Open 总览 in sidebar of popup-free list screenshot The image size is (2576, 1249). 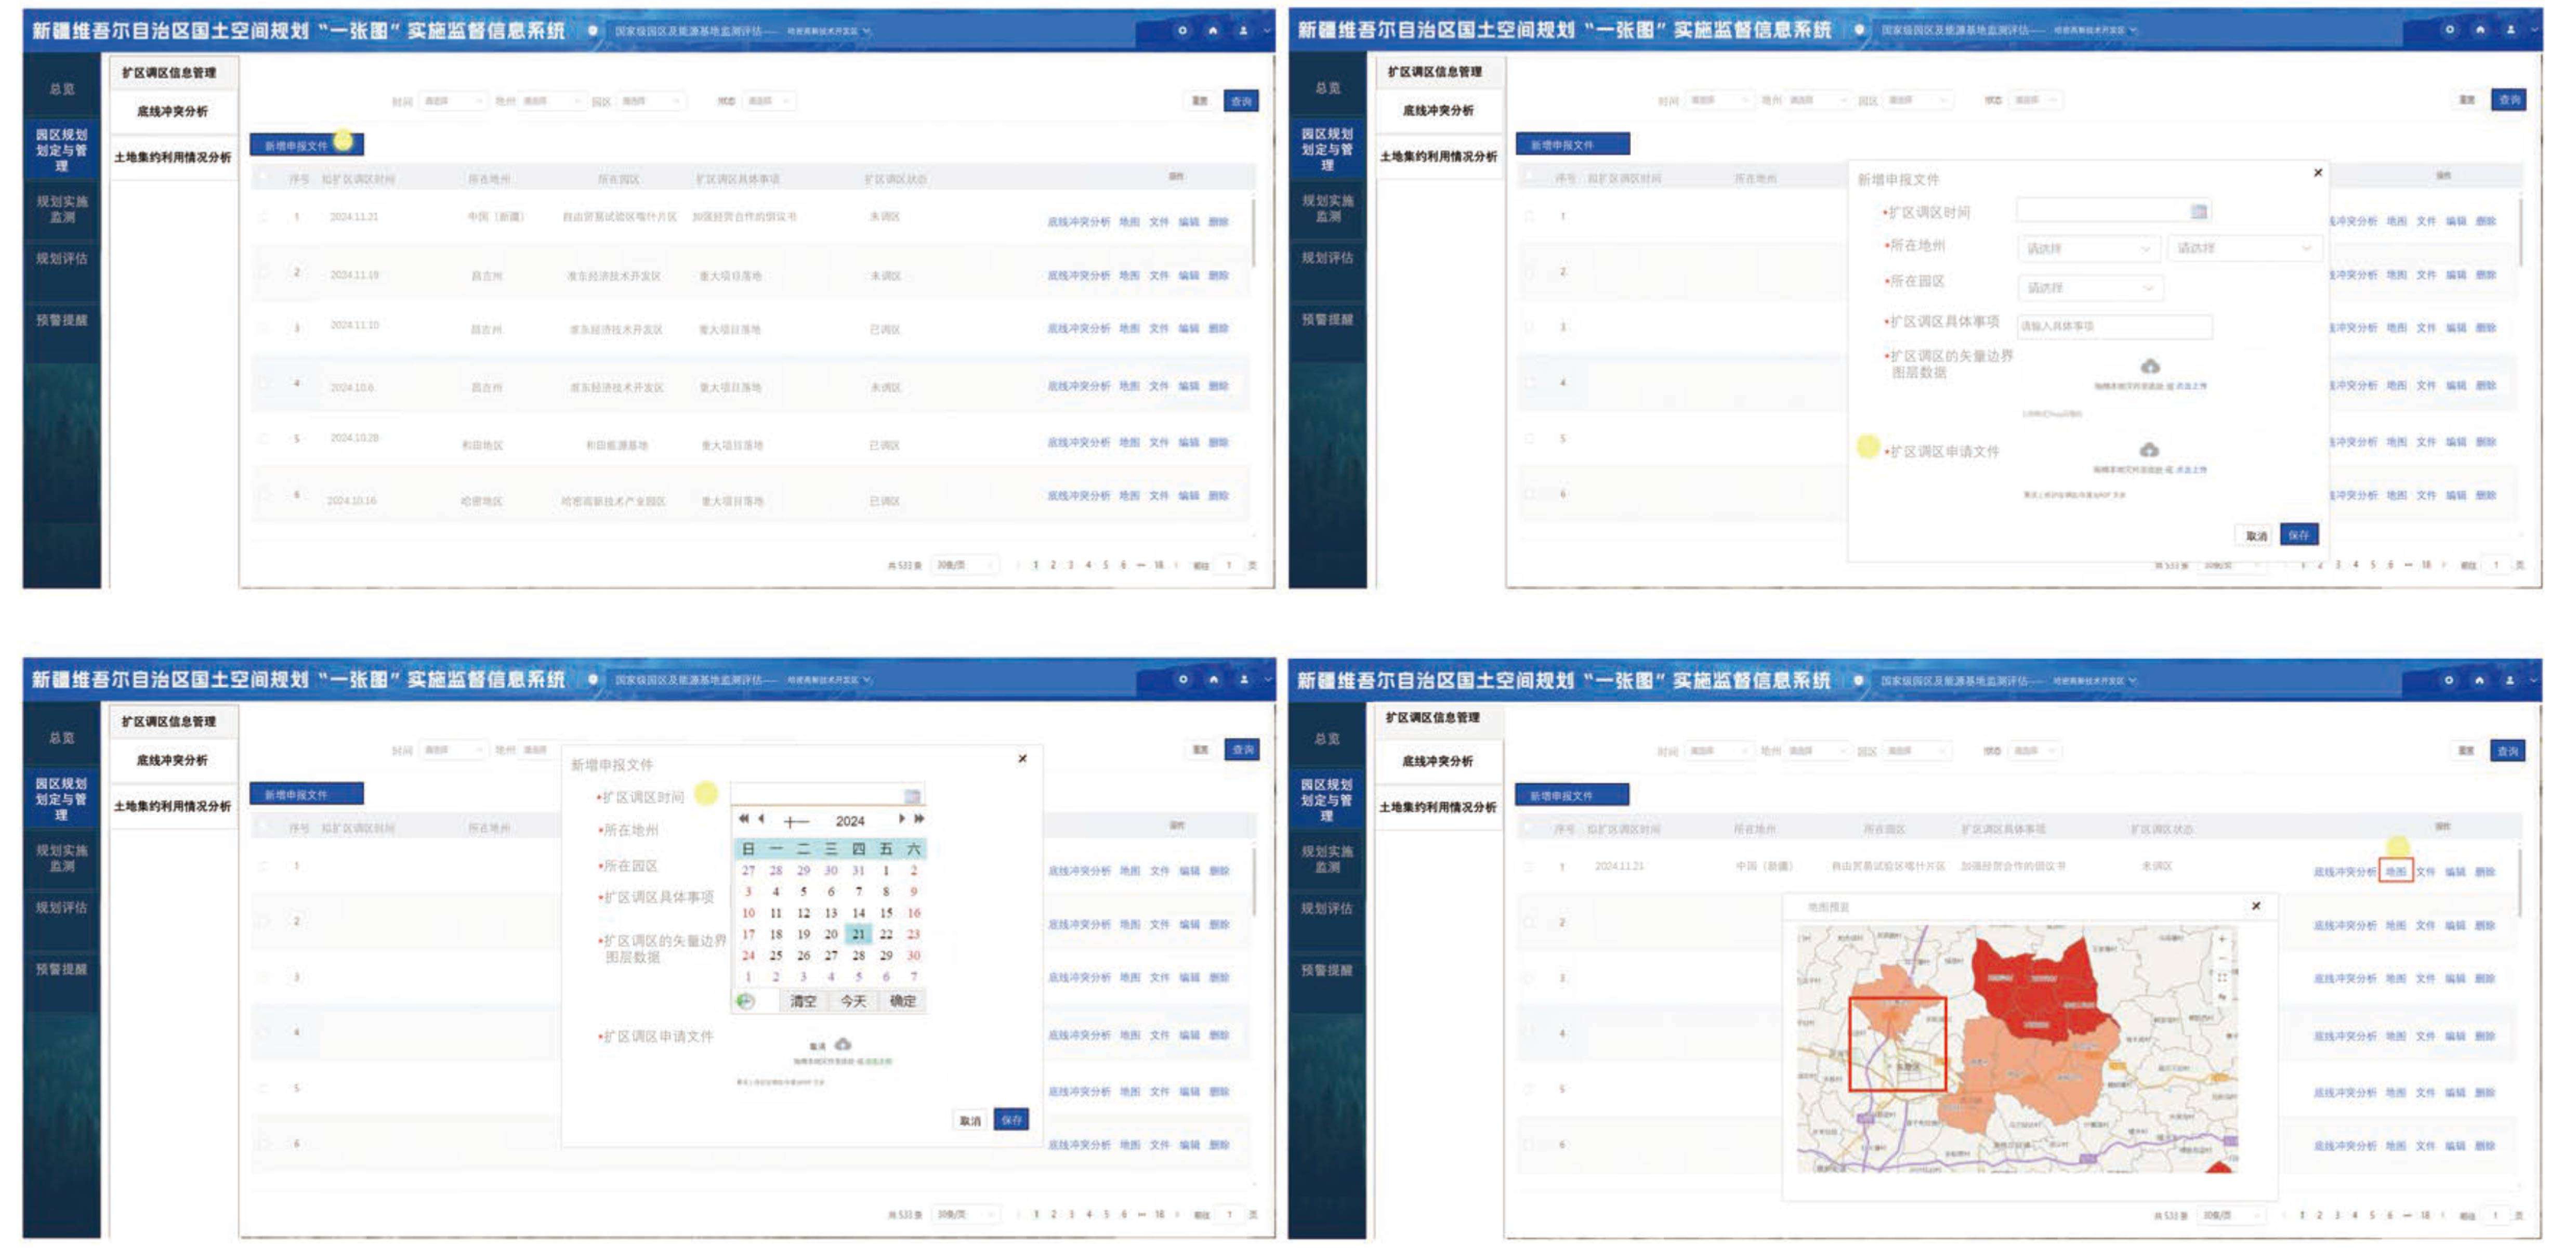[x=62, y=89]
